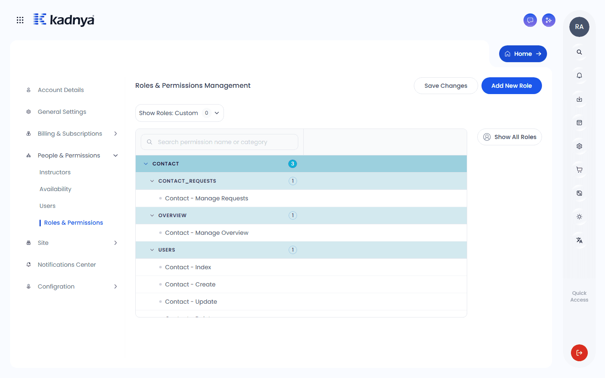Collapse the CONTACT_REQUESTS group
Image resolution: width=605 pixels, height=378 pixels.
[x=301, y=181]
